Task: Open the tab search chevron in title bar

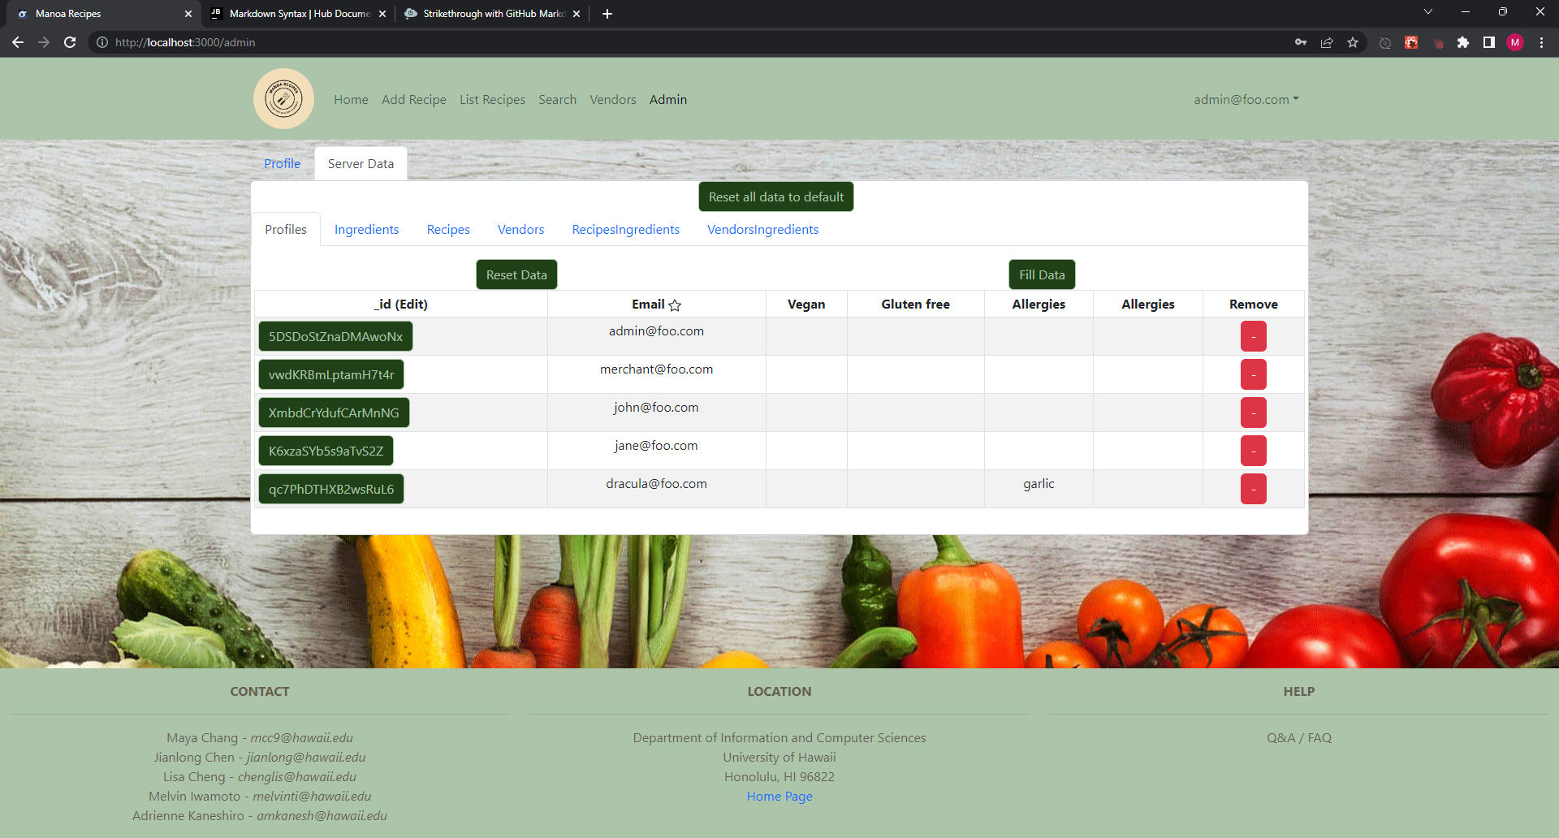Action: [x=1428, y=12]
